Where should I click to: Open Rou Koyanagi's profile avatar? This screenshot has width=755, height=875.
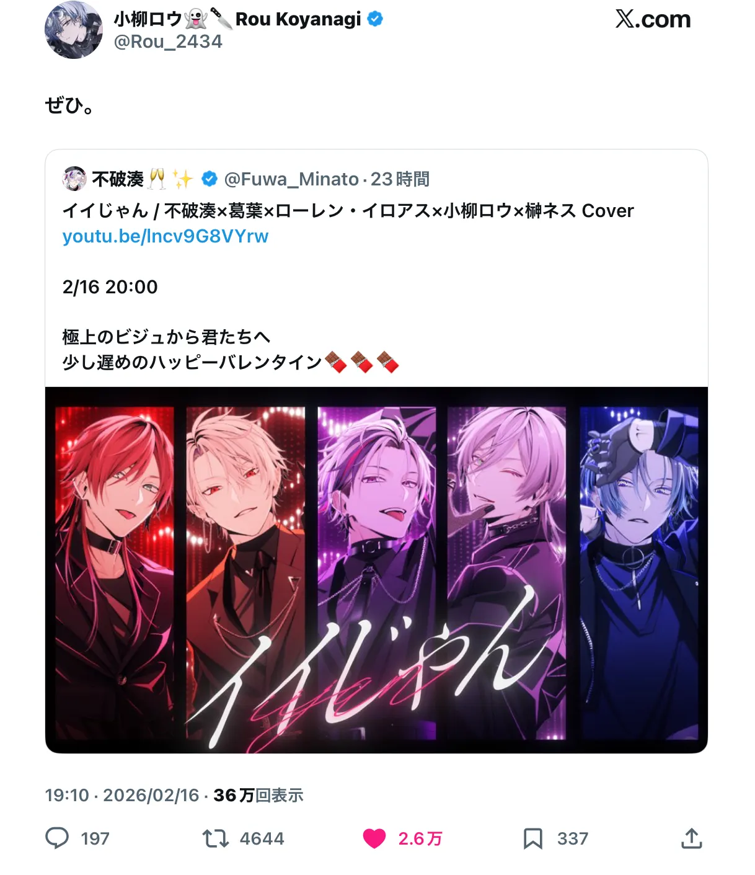(x=74, y=30)
